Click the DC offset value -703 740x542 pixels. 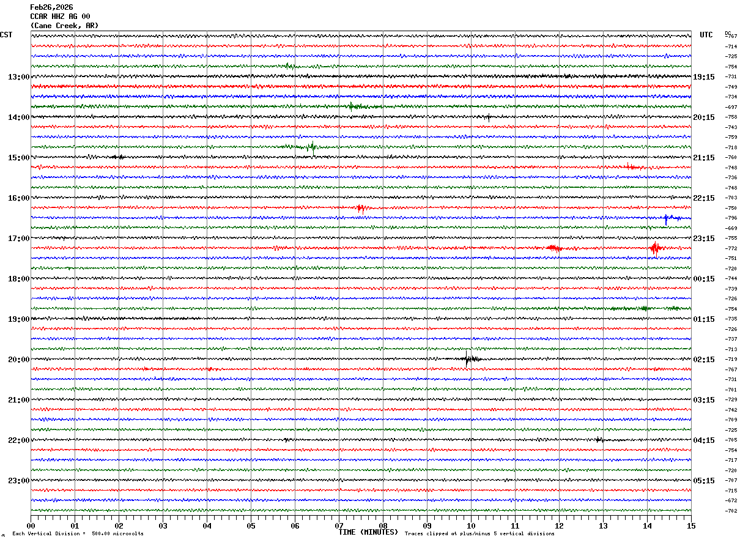731,198
